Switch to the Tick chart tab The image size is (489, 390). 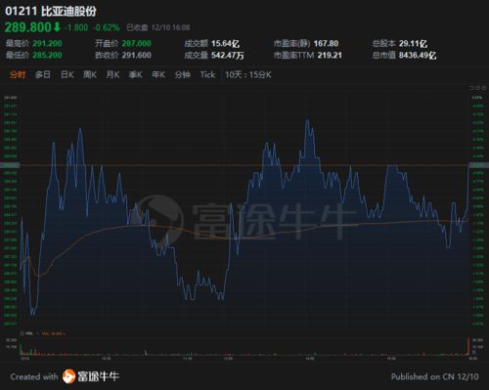(207, 74)
